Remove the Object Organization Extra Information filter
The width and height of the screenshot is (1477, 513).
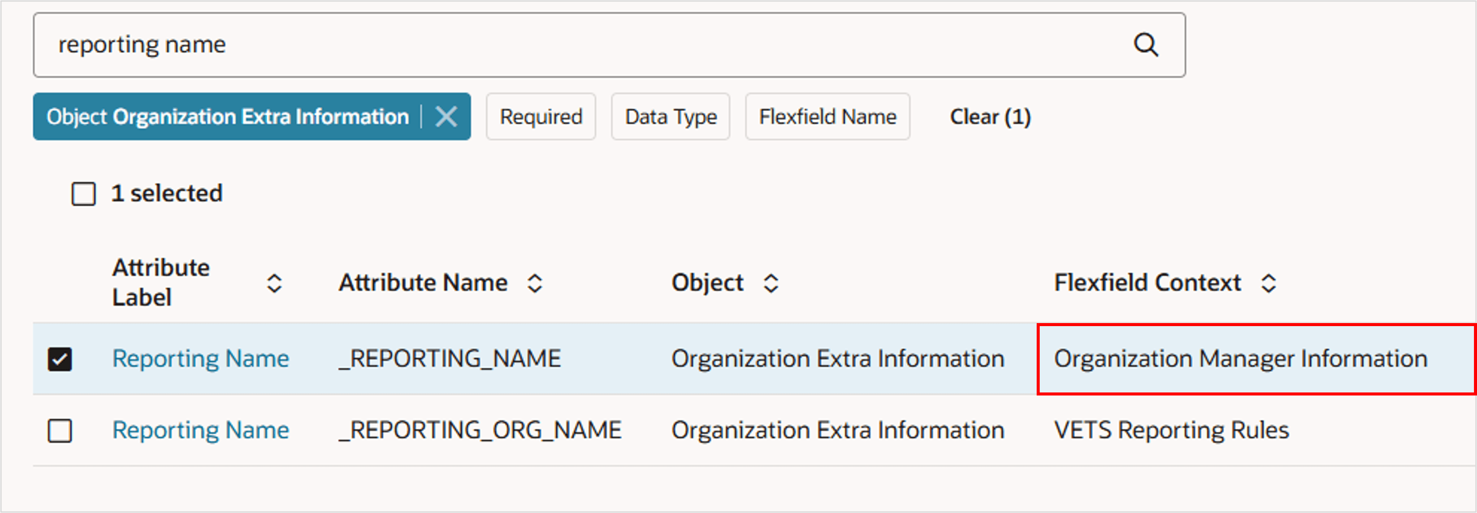(446, 117)
